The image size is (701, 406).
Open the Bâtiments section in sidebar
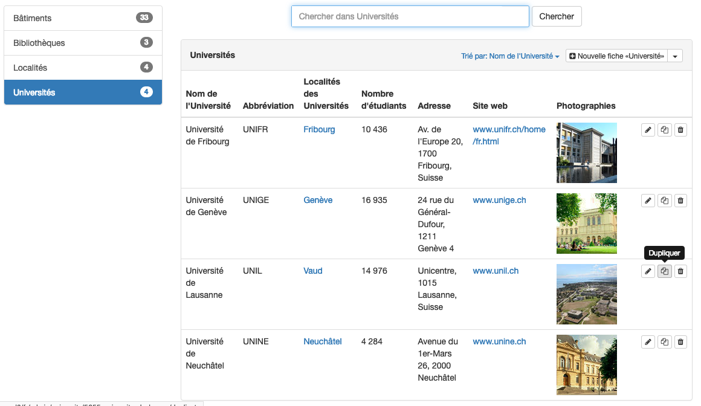83,18
